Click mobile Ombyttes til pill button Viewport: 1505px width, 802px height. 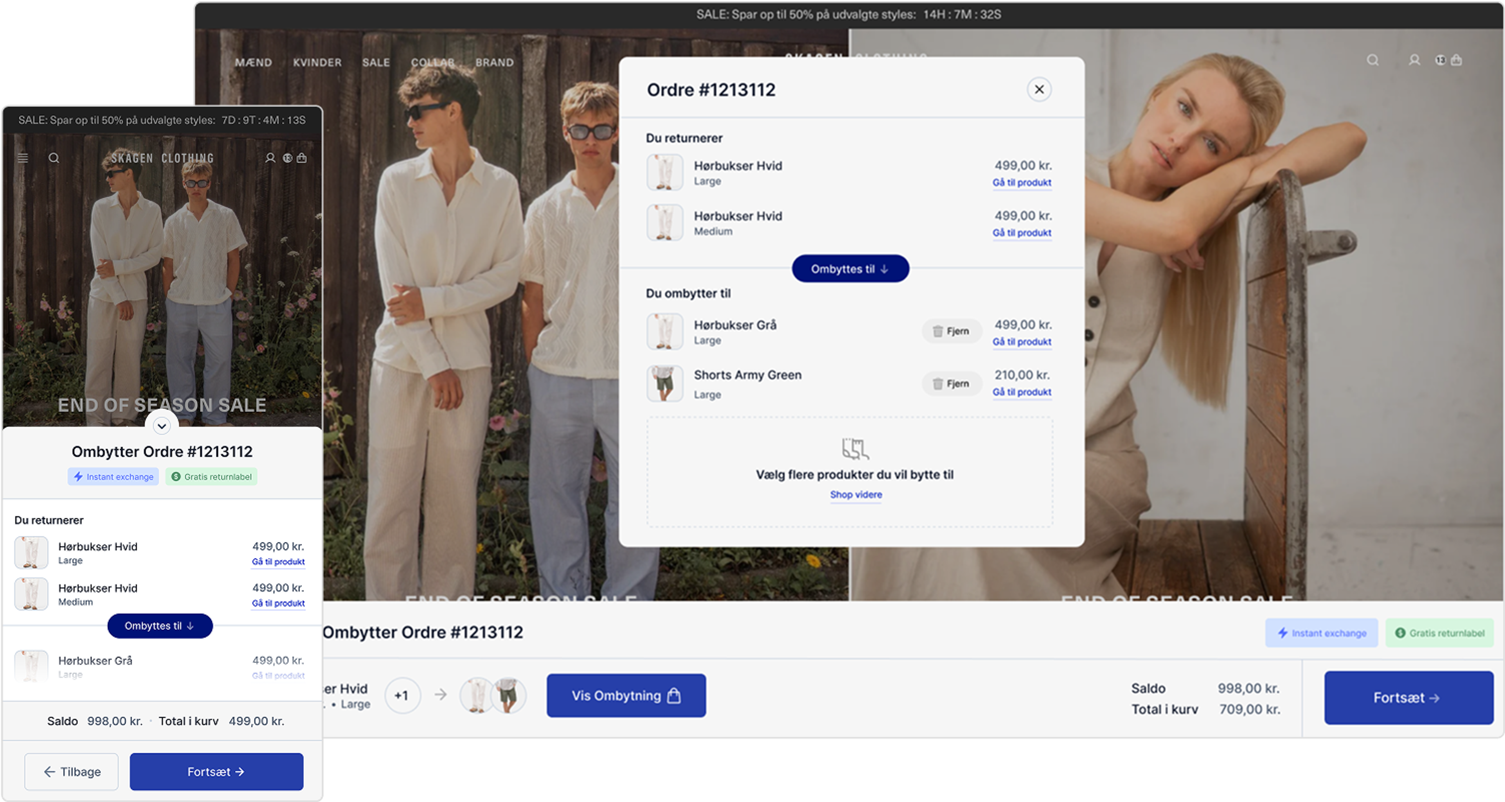pos(160,626)
